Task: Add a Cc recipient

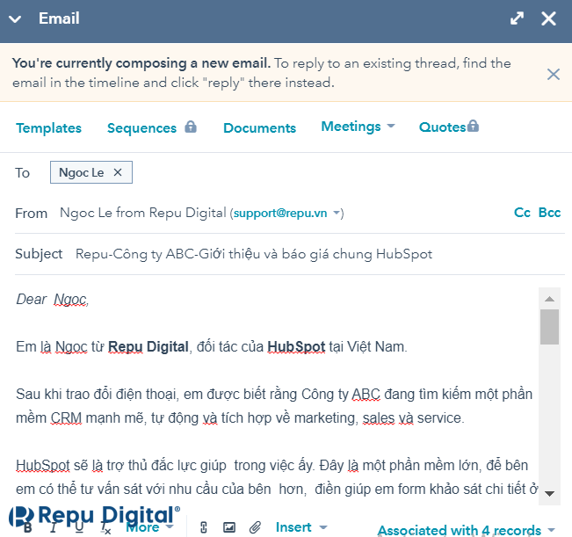Action: click(522, 213)
